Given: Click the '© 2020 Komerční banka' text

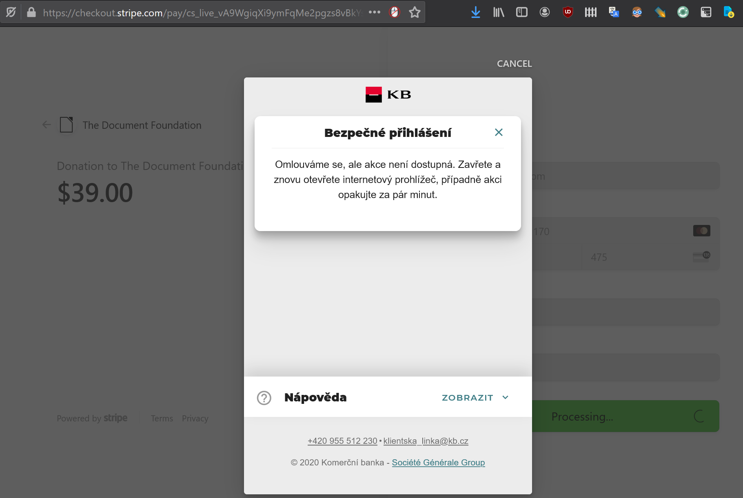Looking at the screenshot, I should pyautogui.click(x=337, y=463).
